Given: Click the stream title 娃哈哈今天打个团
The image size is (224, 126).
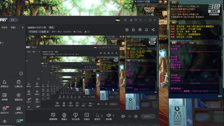Looking at the screenshot, I should 37,27.
